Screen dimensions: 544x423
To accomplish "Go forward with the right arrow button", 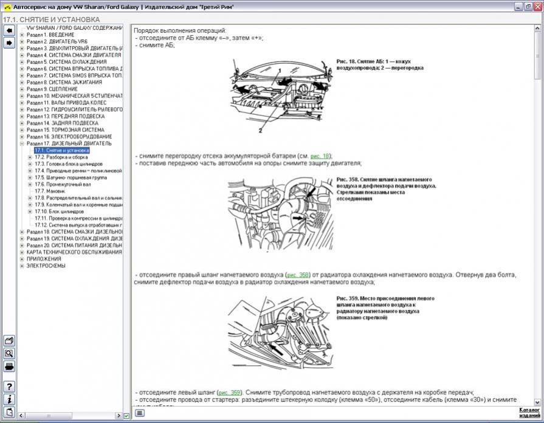I will point(9,43).
